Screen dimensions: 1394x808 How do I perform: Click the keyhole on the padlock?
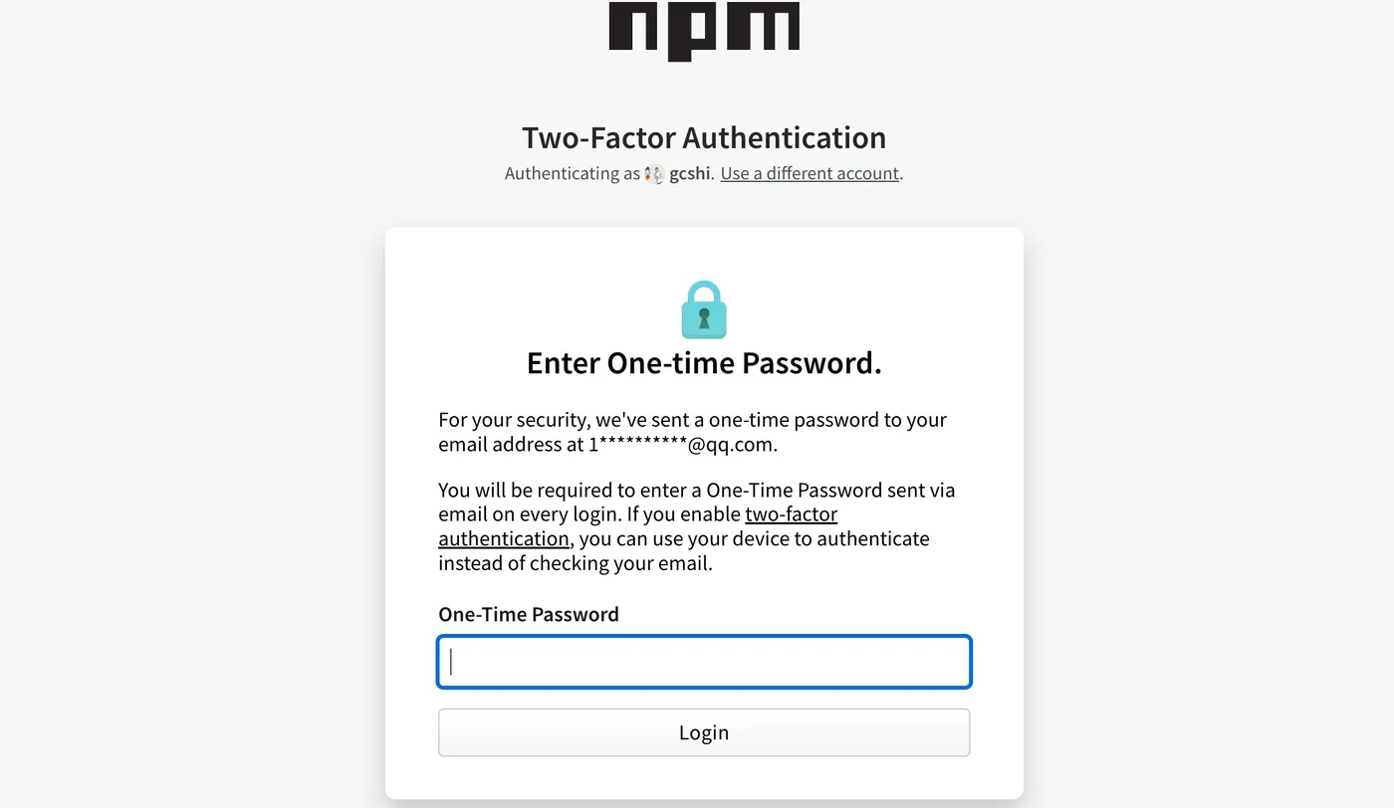(x=704, y=318)
